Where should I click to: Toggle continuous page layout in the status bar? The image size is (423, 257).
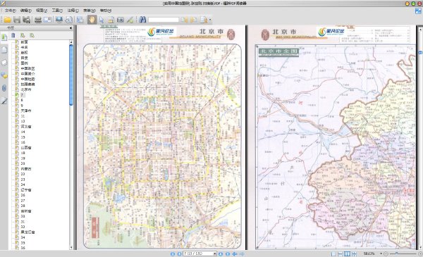click(x=341, y=253)
